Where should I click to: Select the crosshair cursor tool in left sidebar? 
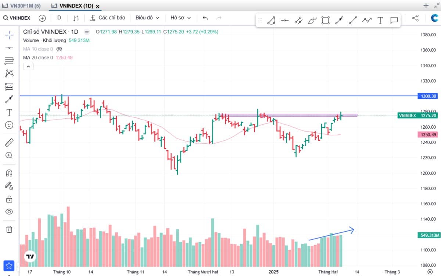coord(9,35)
